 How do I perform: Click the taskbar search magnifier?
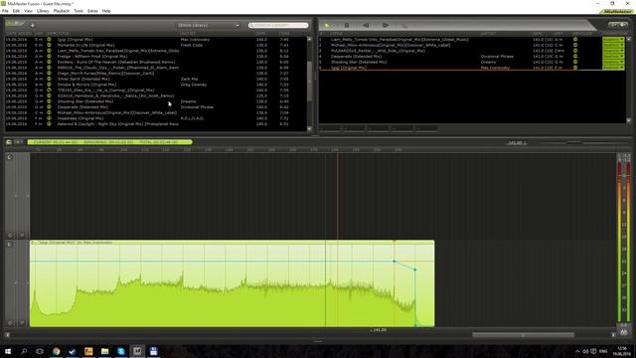click(24, 351)
